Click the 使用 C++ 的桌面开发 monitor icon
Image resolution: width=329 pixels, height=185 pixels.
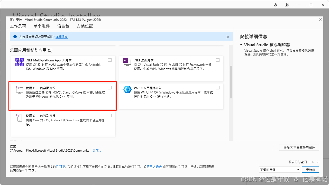tap(20, 90)
